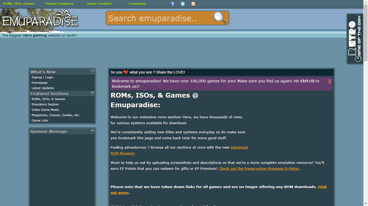Open the ROMs, ISOs, Games menu

(19, 4)
